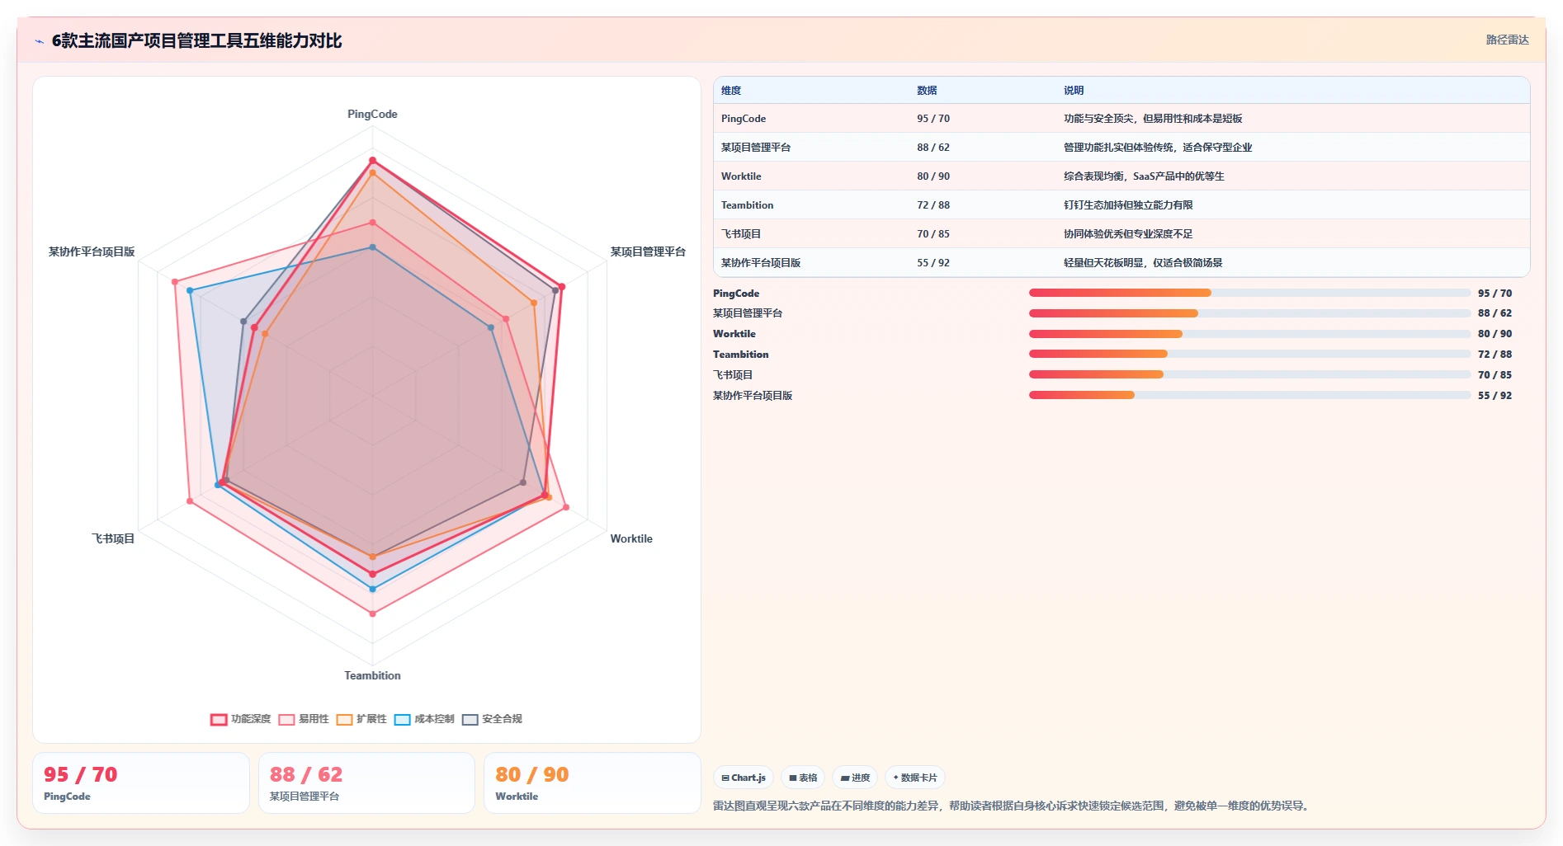Click the 数据卡片 tag chip
The image size is (1563, 846).
click(x=915, y=778)
